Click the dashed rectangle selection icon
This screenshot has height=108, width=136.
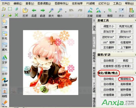(x=10, y=9)
